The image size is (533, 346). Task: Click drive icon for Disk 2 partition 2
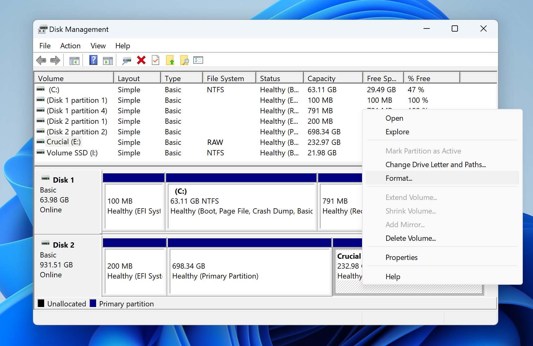click(x=41, y=131)
